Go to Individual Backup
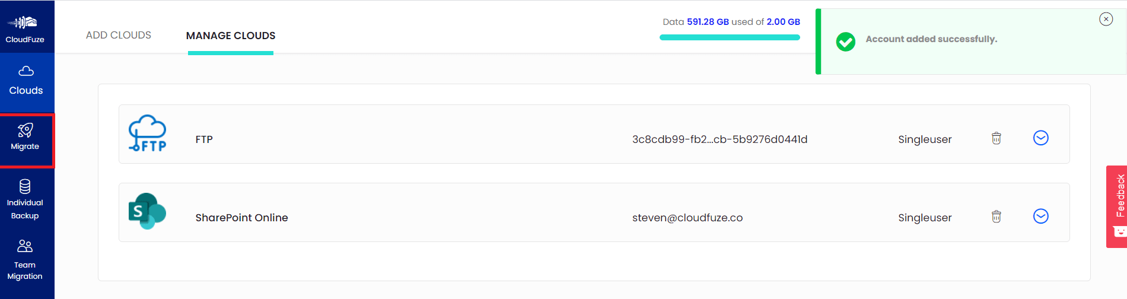 tap(25, 199)
